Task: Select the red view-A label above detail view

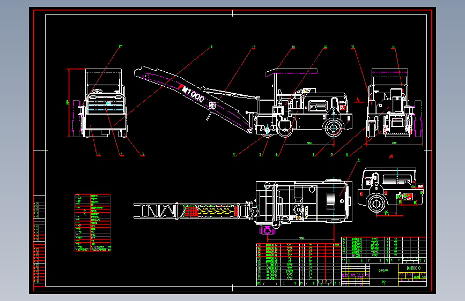Action: [x=391, y=156]
